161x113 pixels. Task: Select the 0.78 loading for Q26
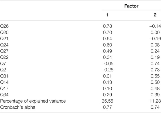(x=107, y=26)
